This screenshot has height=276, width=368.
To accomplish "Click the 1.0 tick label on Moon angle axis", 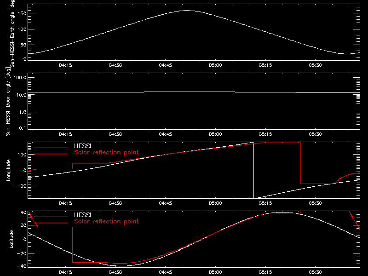I will 23,112.
